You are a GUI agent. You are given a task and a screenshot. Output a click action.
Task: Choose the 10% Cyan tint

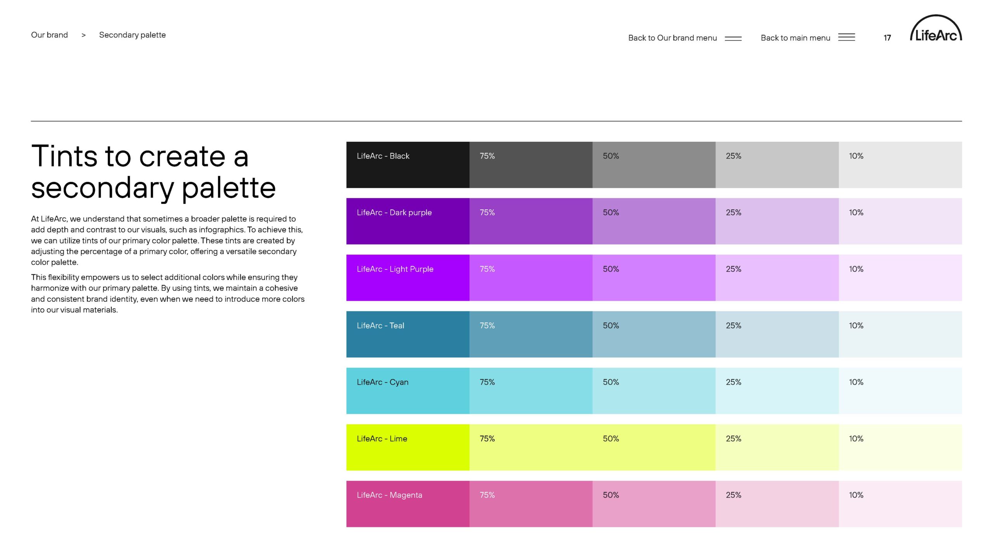coord(900,391)
